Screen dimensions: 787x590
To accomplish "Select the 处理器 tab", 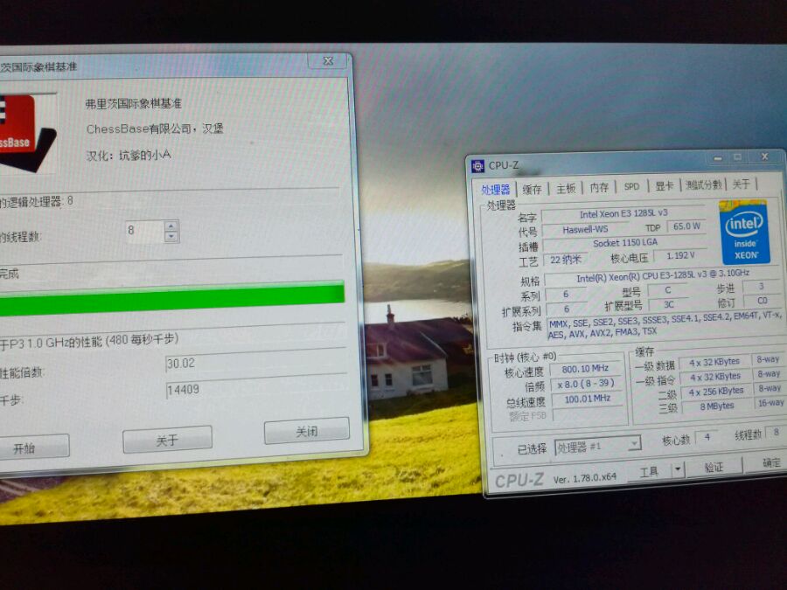I will 496,190.
